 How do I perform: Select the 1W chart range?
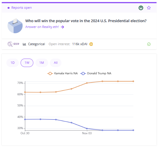pos(27,63)
